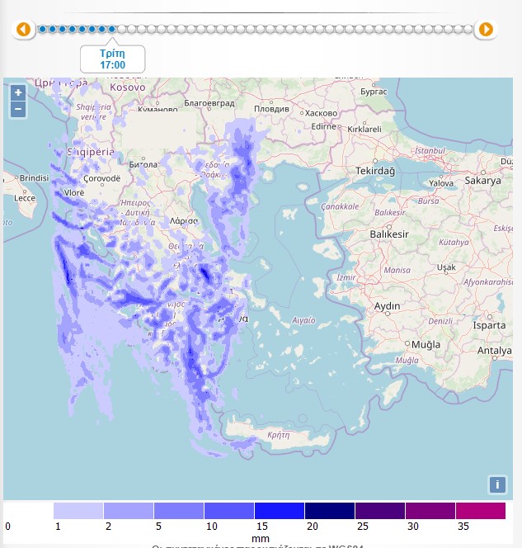Click the Τρίτη 17:00 time label
The image size is (522, 548).
pyautogui.click(x=112, y=59)
